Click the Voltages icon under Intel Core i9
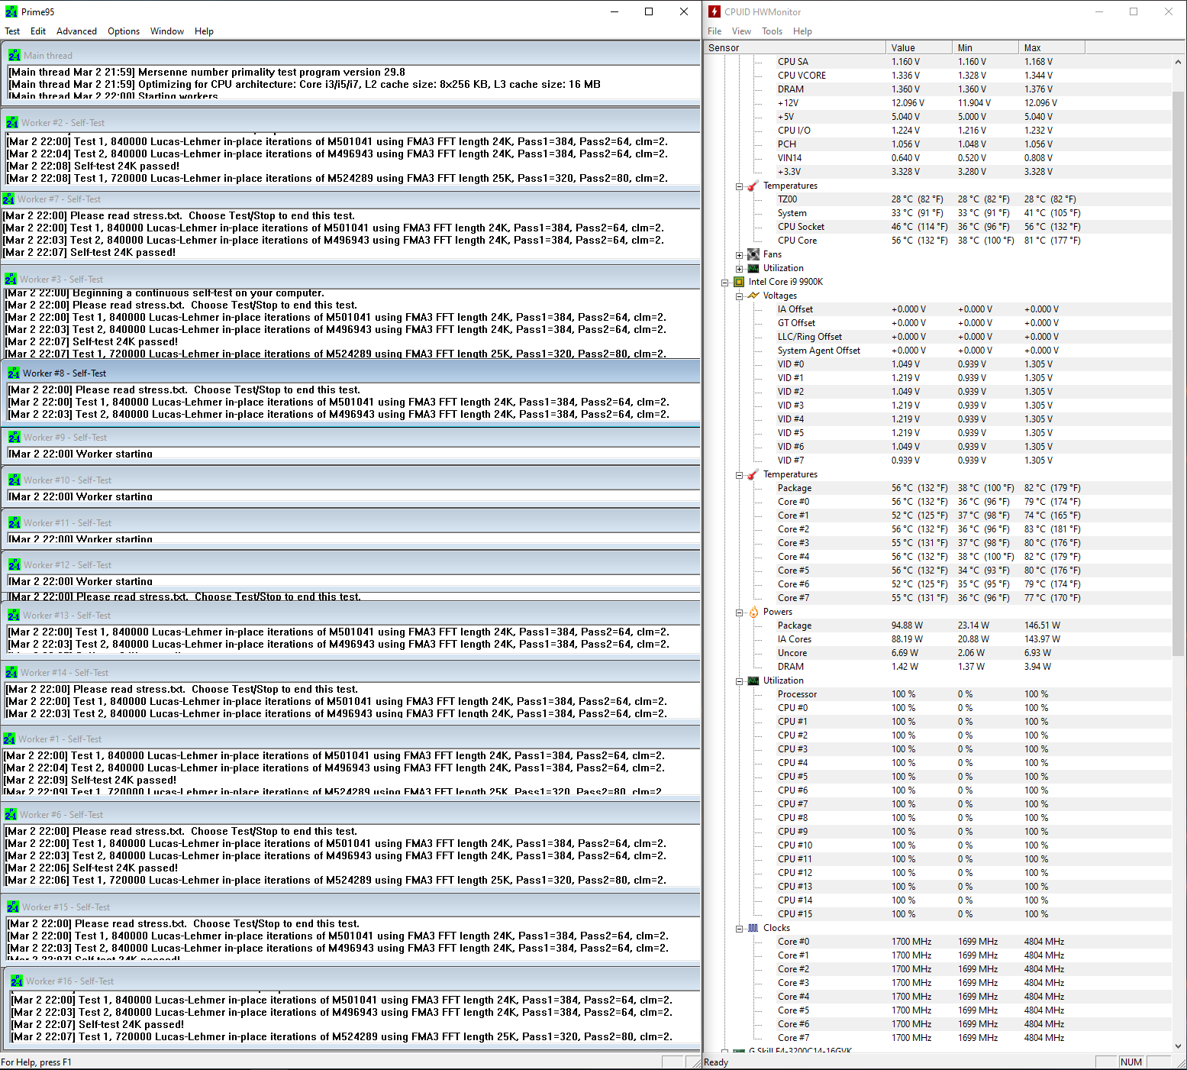Viewport: 1187px width, 1070px height. tap(753, 296)
